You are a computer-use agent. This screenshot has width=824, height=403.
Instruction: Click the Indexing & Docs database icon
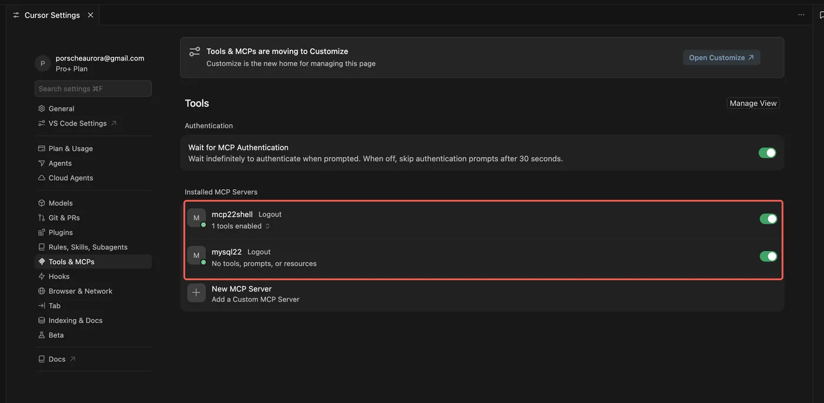point(41,321)
